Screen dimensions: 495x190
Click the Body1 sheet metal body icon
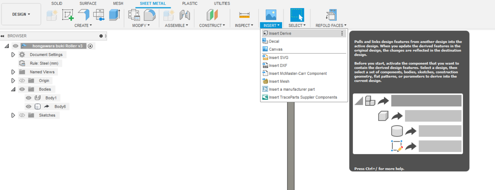pos(38,98)
